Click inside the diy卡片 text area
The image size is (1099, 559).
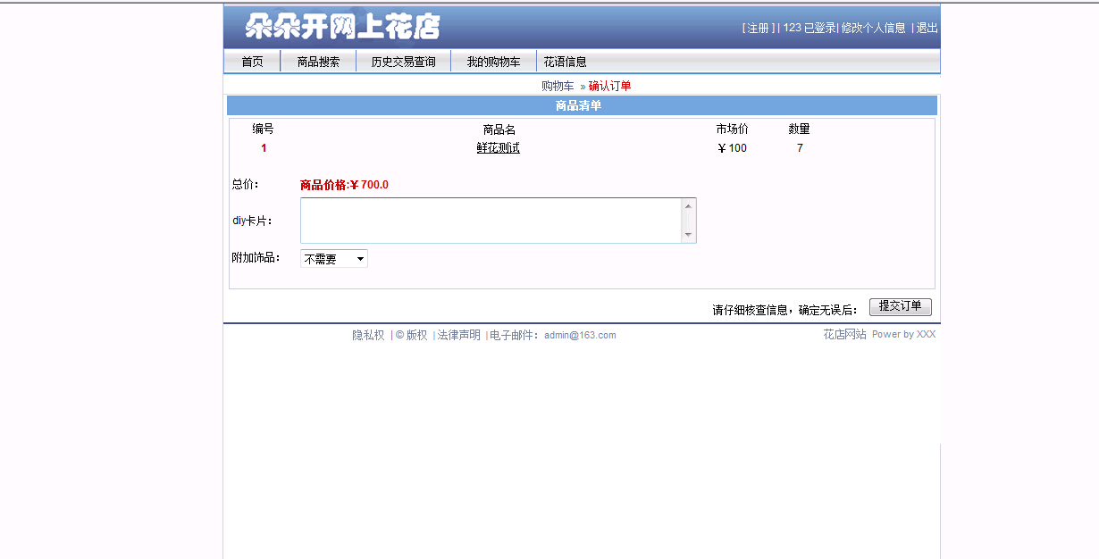click(491, 221)
